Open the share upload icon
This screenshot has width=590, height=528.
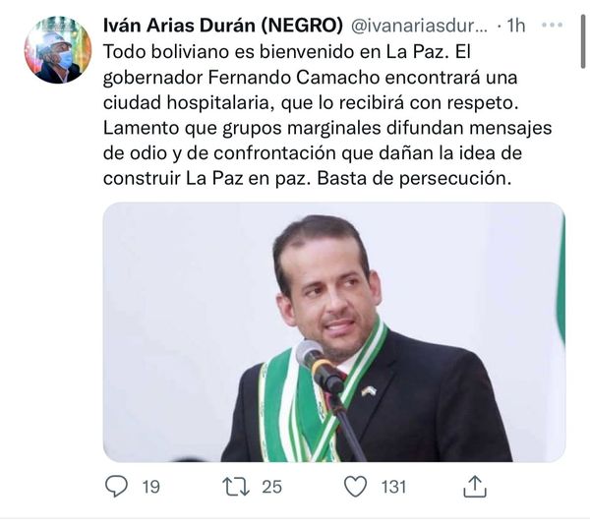click(475, 487)
